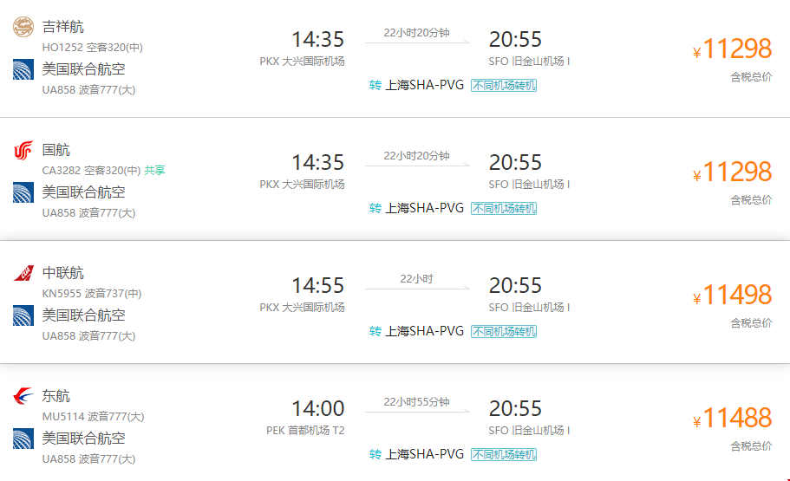Image resolution: width=790 pixels, height=481 pixels.
Task: Click the Juneyao Airlines (吉祥航) logo icon
Action: (23, 27)
